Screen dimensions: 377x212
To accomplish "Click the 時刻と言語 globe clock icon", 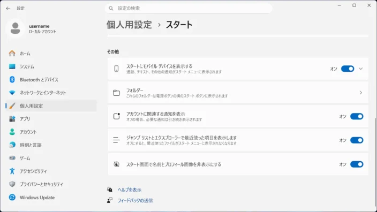I will (12, 145).
